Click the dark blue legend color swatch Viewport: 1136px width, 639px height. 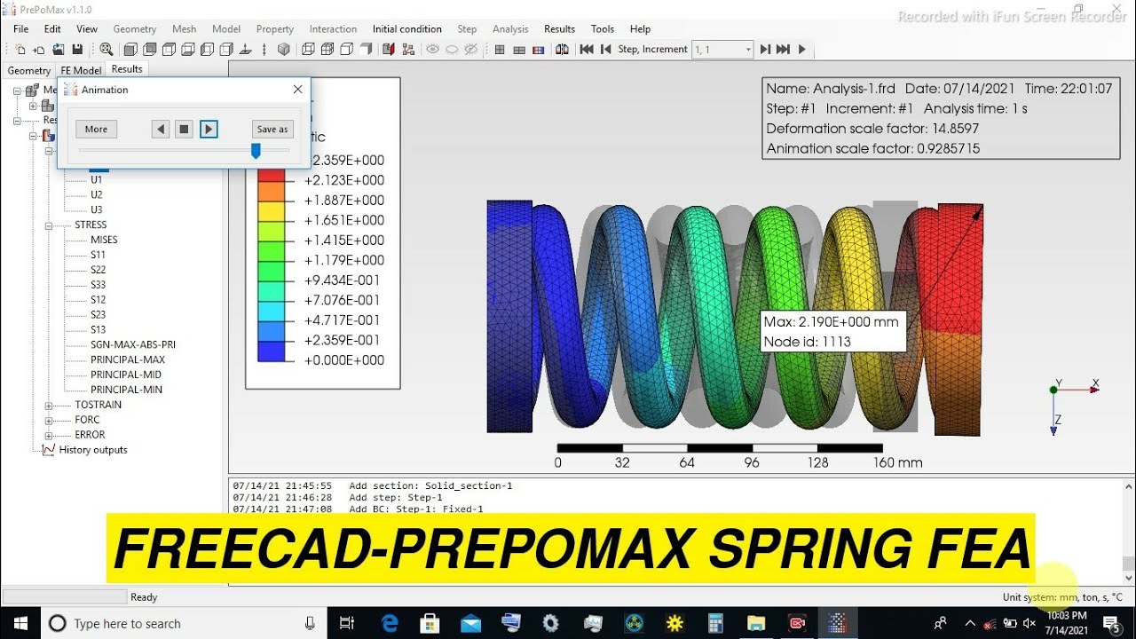click(271, 351)
